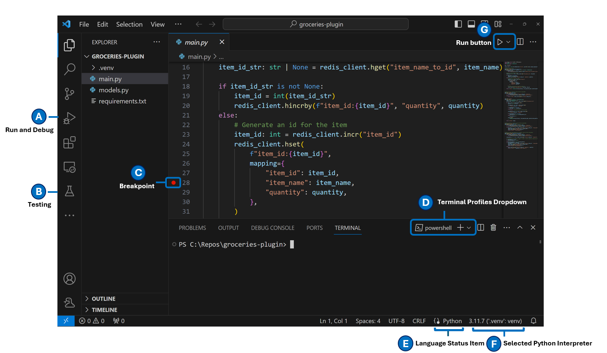
Task: Open the Selection menu
Action: 129,24
